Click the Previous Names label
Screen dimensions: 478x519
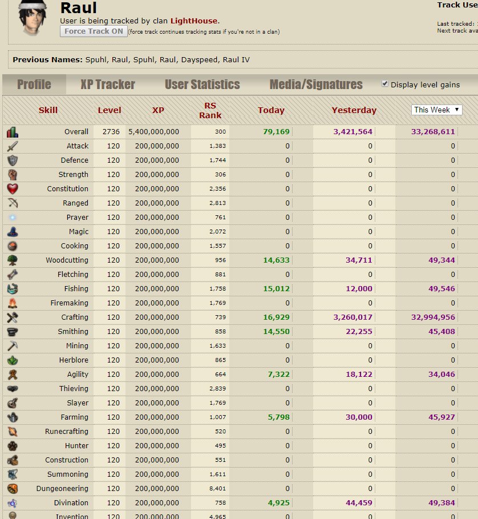(x=47, y=60)
